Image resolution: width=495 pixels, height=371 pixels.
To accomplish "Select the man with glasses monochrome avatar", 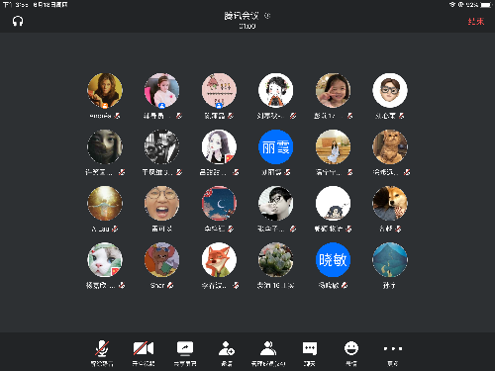I will (275, 203).
